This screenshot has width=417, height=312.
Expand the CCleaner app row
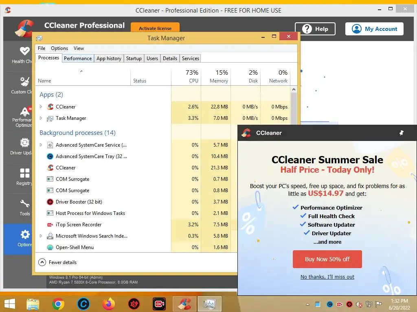(x=41, y=107)
